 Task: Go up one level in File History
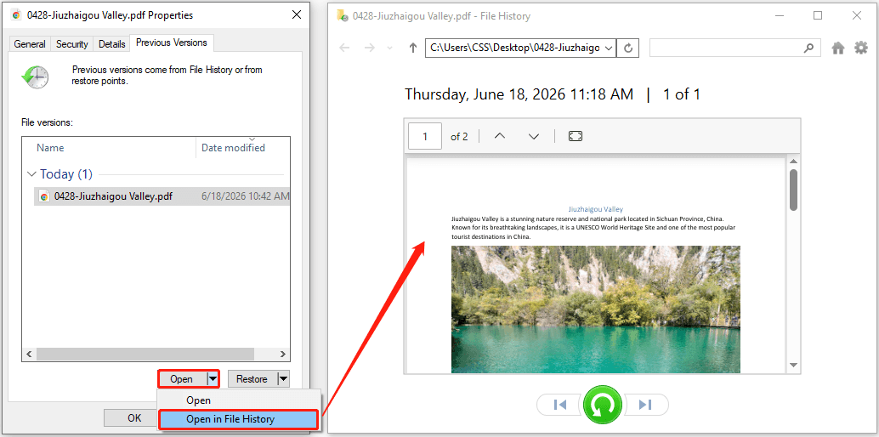tap(413, 48)
